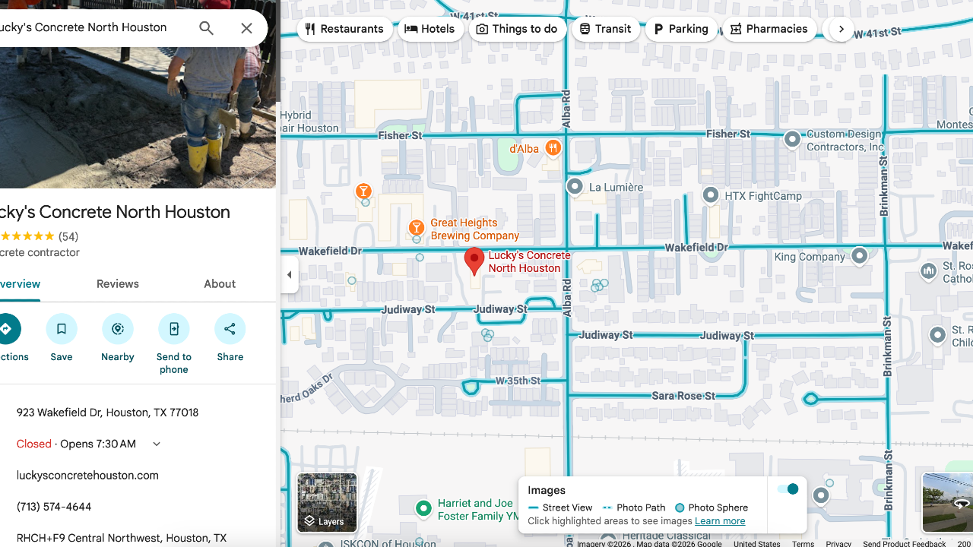The width and height of the screenshot is (973, 547).
Task: Select the d'Alba restaurant map pin
Action: (x=553, y=148)
